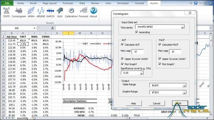Click the vertical scrollbar up arrow
214x120 pixels.
point(211,33)
